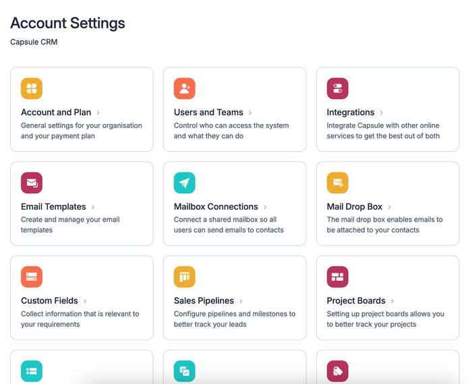Image resolution: width=472 pixels, height=384 pixels.
Task: Expand chevron next to Mailbox Connections
Action: click(265, 207)
